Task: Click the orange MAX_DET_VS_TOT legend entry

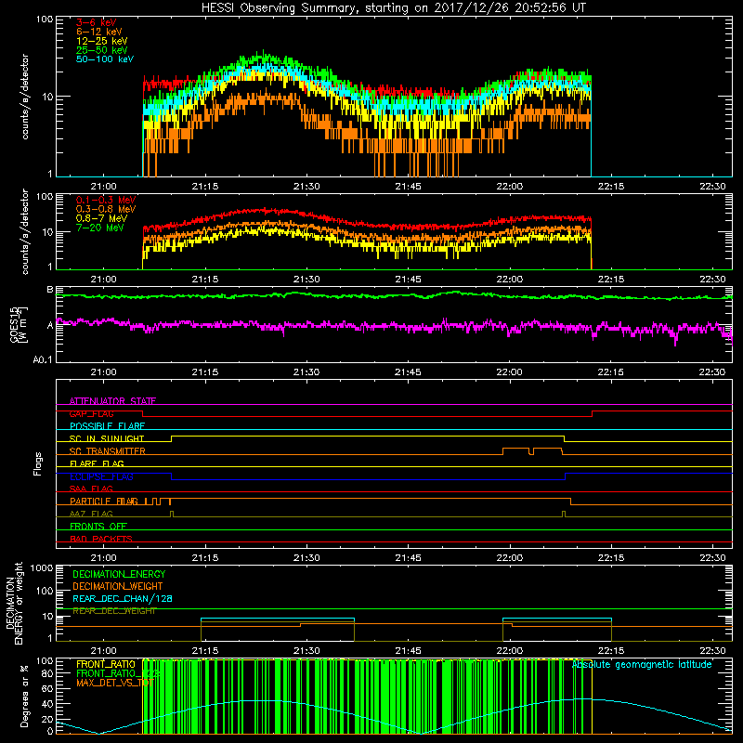Action: [x=115, y=683]
